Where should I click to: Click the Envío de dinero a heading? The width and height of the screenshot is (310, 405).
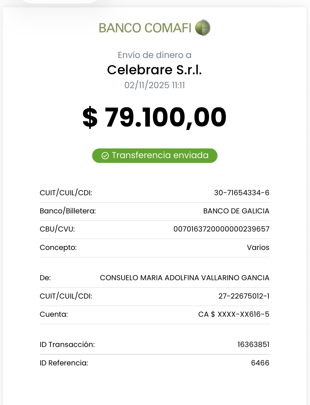pyautogui.click(x=155, y=55)
